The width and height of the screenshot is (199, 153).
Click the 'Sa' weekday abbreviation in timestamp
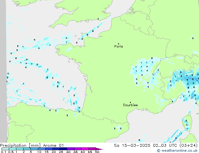[x=116, y=146]
